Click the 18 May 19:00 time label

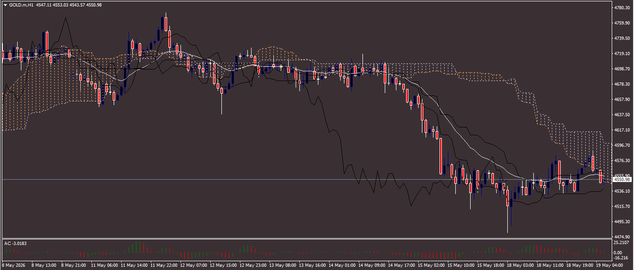(580, 266)
